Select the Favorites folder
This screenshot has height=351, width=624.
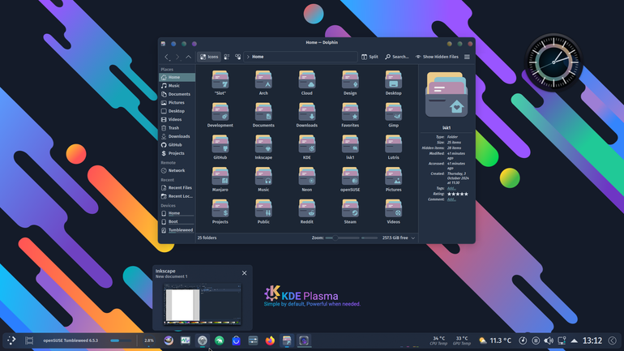[350, 115]
